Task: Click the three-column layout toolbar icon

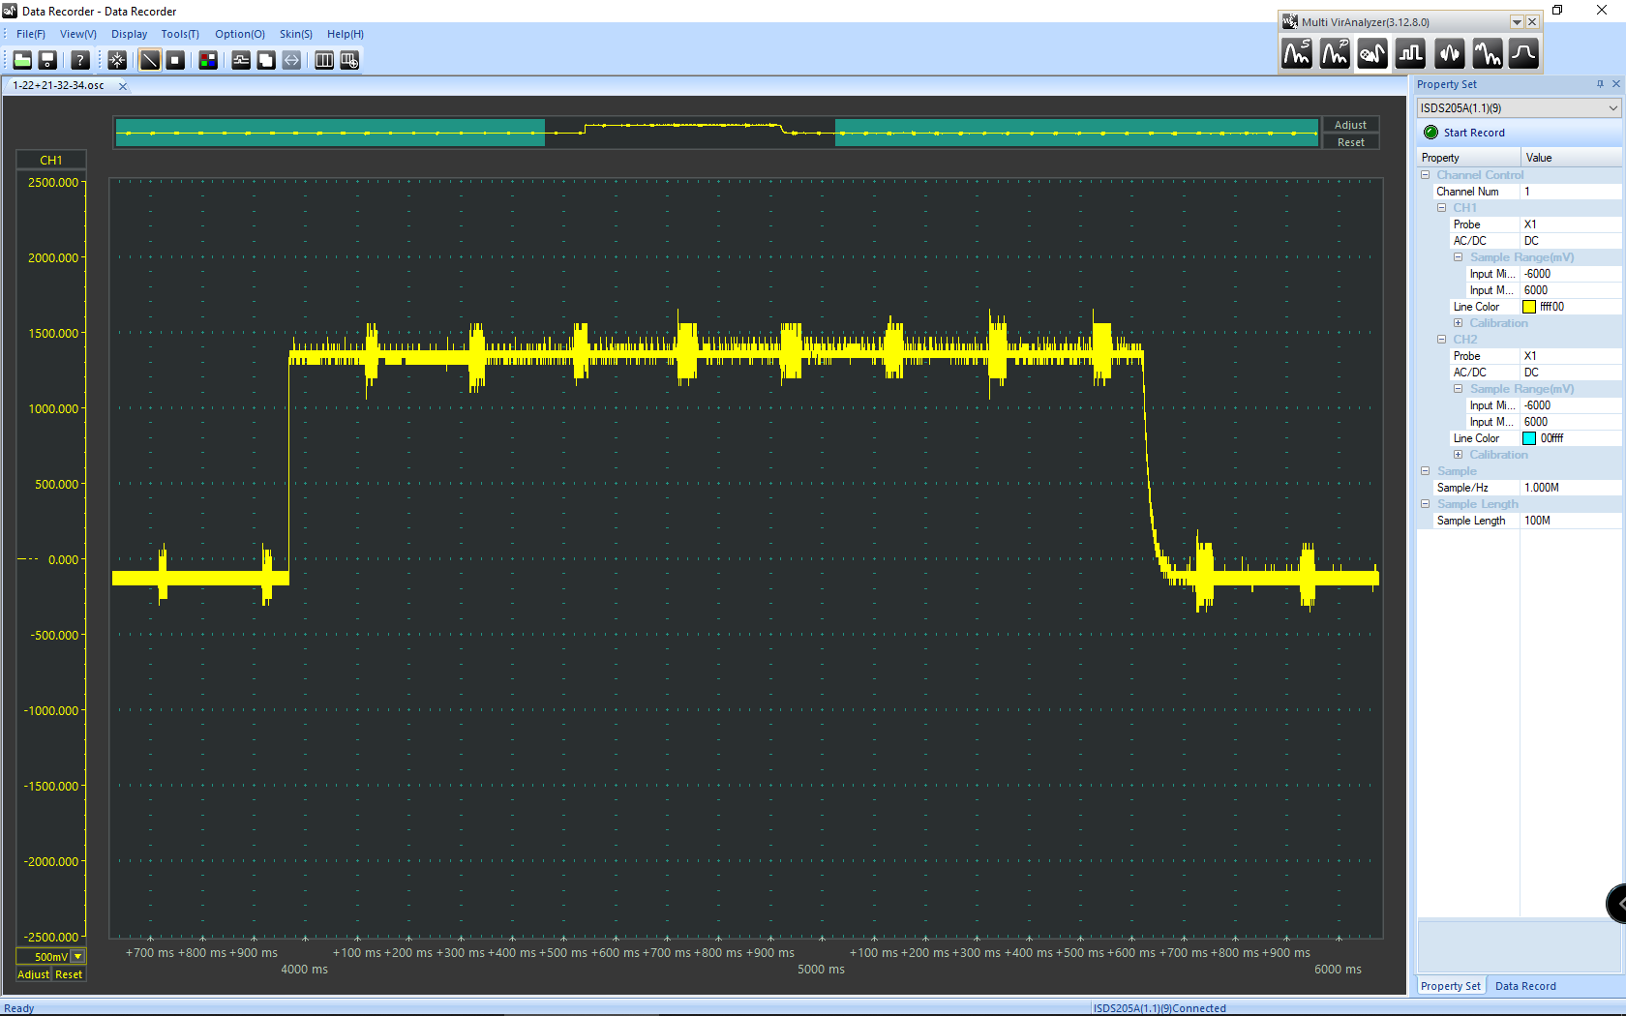Action: coord(324,60)
